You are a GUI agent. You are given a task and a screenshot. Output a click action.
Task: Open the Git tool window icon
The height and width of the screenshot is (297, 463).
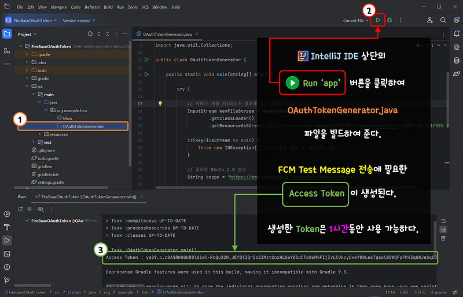pos(7,280)
